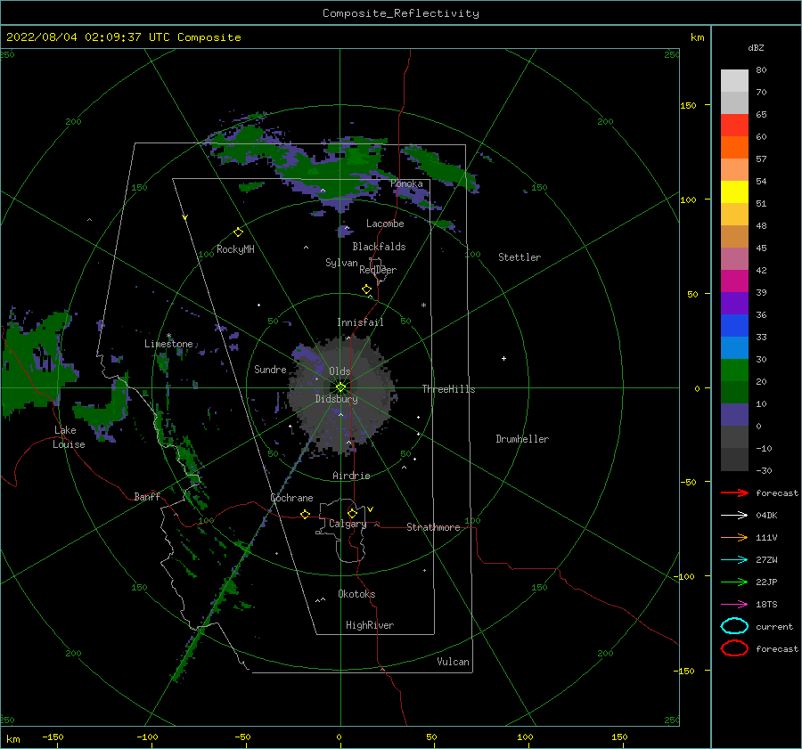The height and width of the screenshot is (749, 802).
Task: Click the Composite_Reflectivity title
Action: (x=401, y=13)
